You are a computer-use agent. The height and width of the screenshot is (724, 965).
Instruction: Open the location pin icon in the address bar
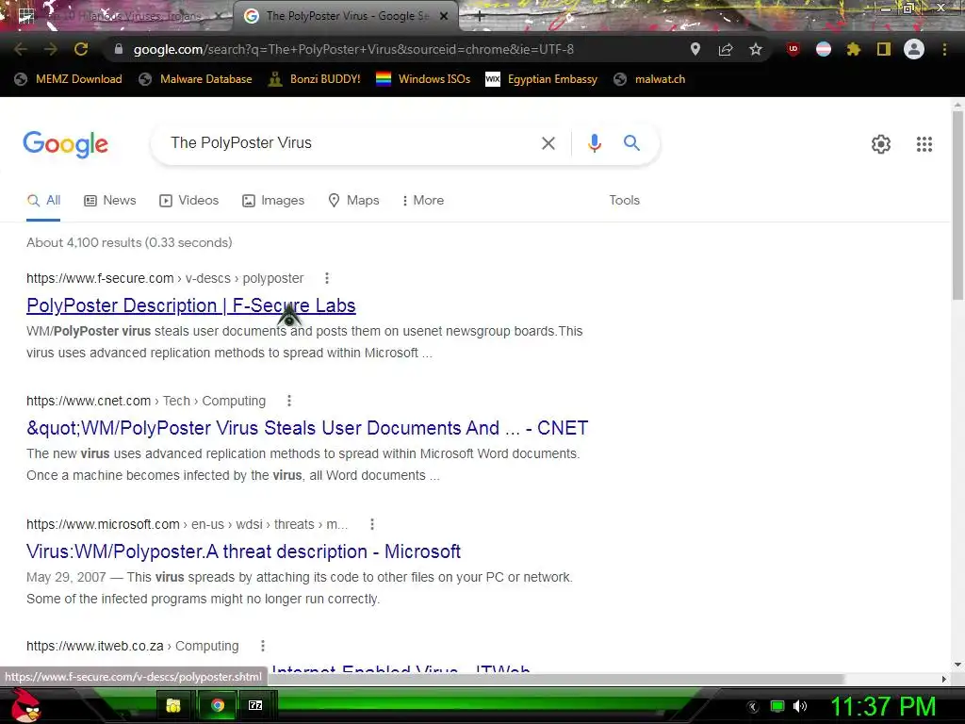point(695,49)
